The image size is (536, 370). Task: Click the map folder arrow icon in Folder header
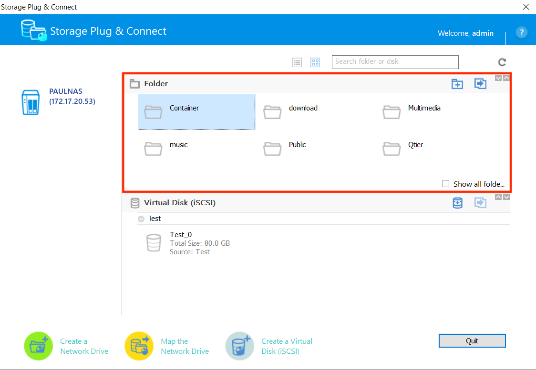click(480, 84)
